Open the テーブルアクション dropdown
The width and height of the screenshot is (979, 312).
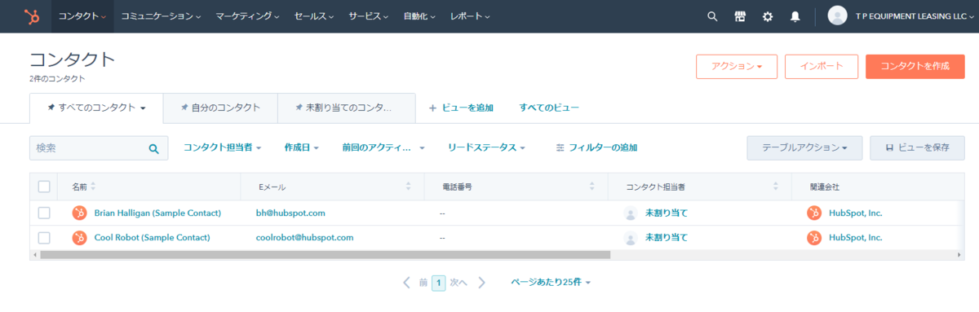coord(805,148)
